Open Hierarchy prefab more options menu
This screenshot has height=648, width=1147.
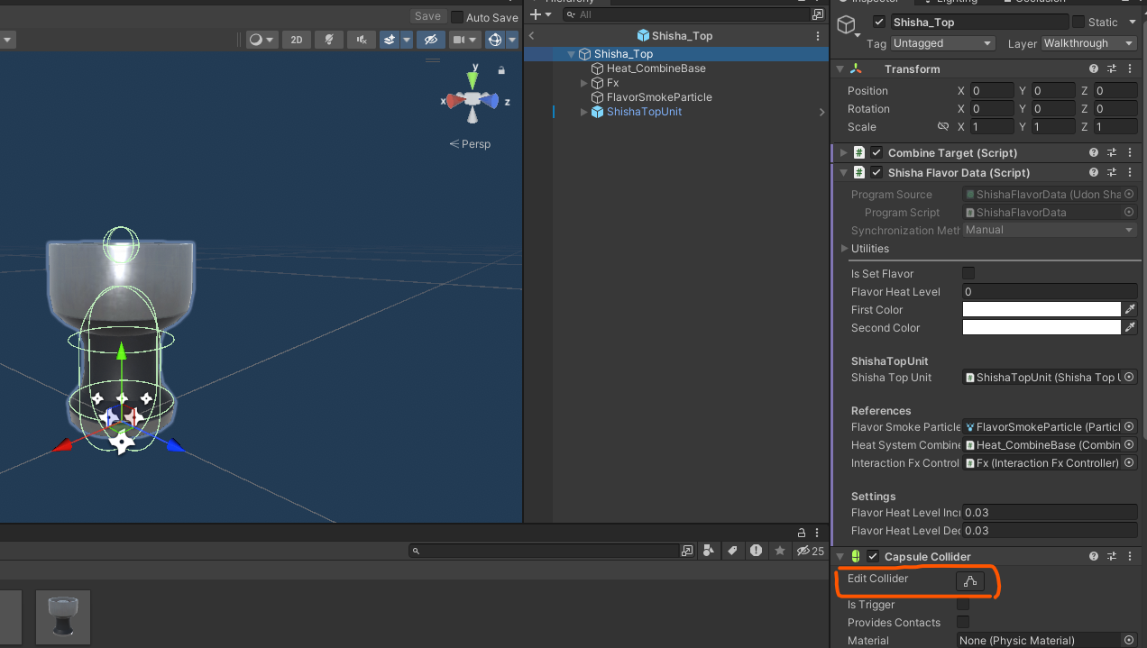(818, 36)
